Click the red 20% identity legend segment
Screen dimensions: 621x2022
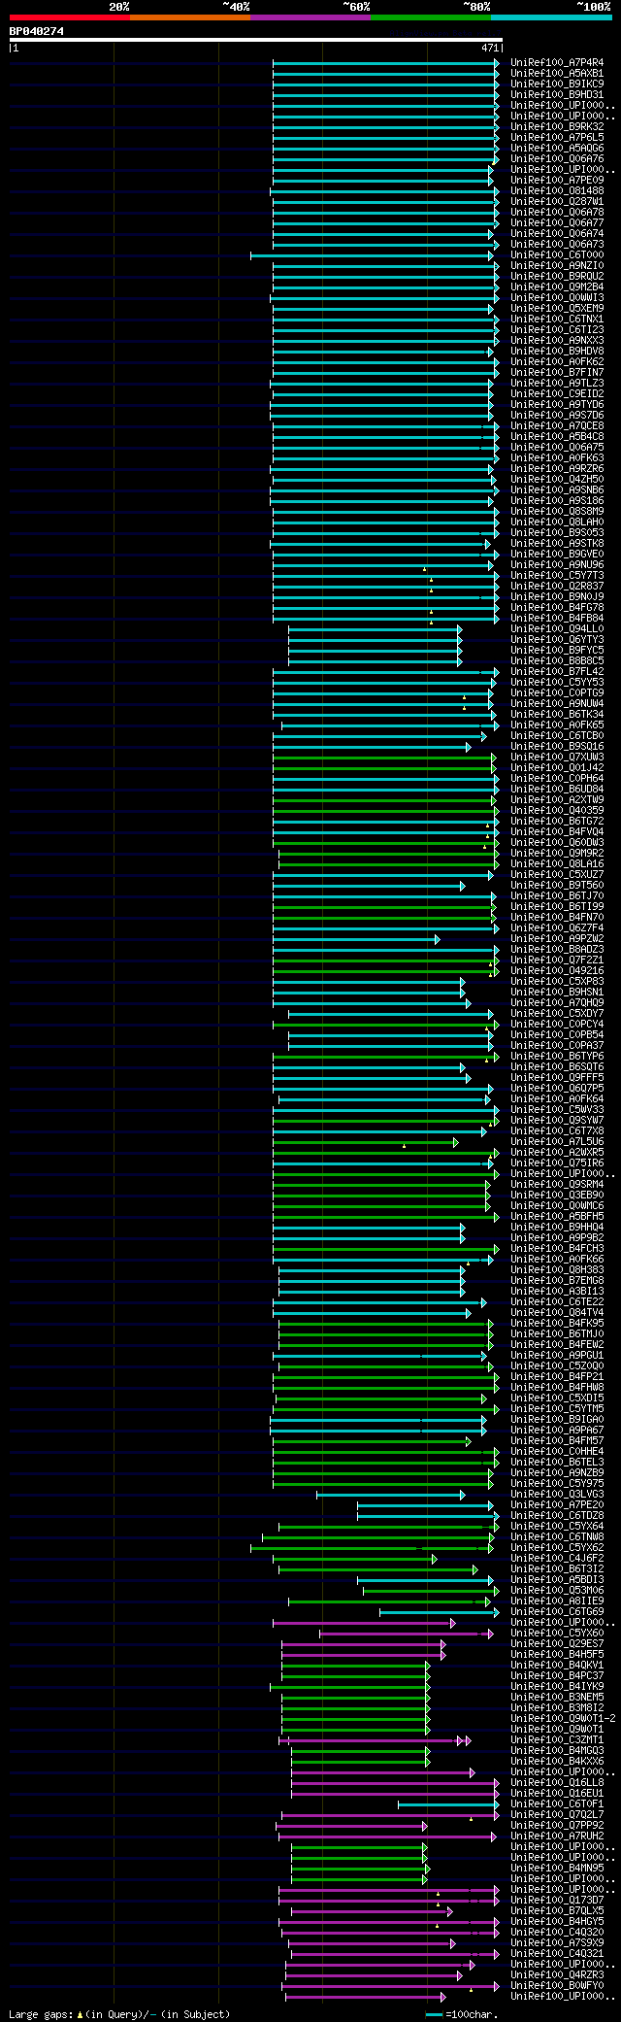(x=69, y=17)
